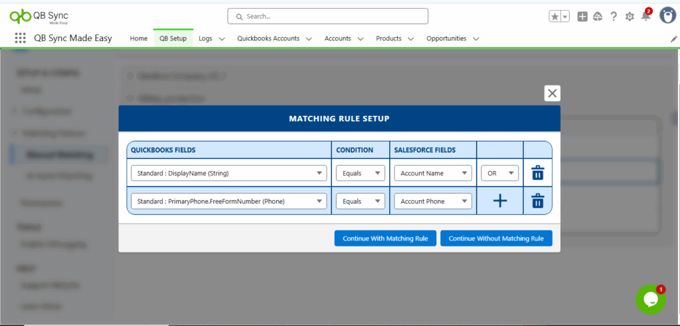Delete the DisplayName matching rule row
680x326 pixels.
point(537,173)
